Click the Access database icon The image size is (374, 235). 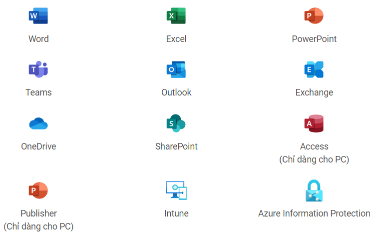coord(314,123)
